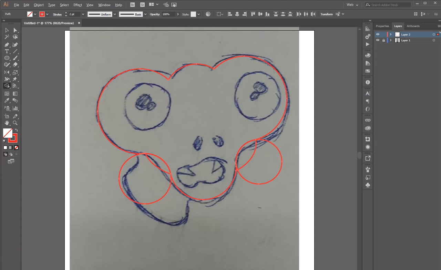Viewport: 441px width, 270px height.
Task: Pick the Eyedropper tool
Action: tap(7, 101)
